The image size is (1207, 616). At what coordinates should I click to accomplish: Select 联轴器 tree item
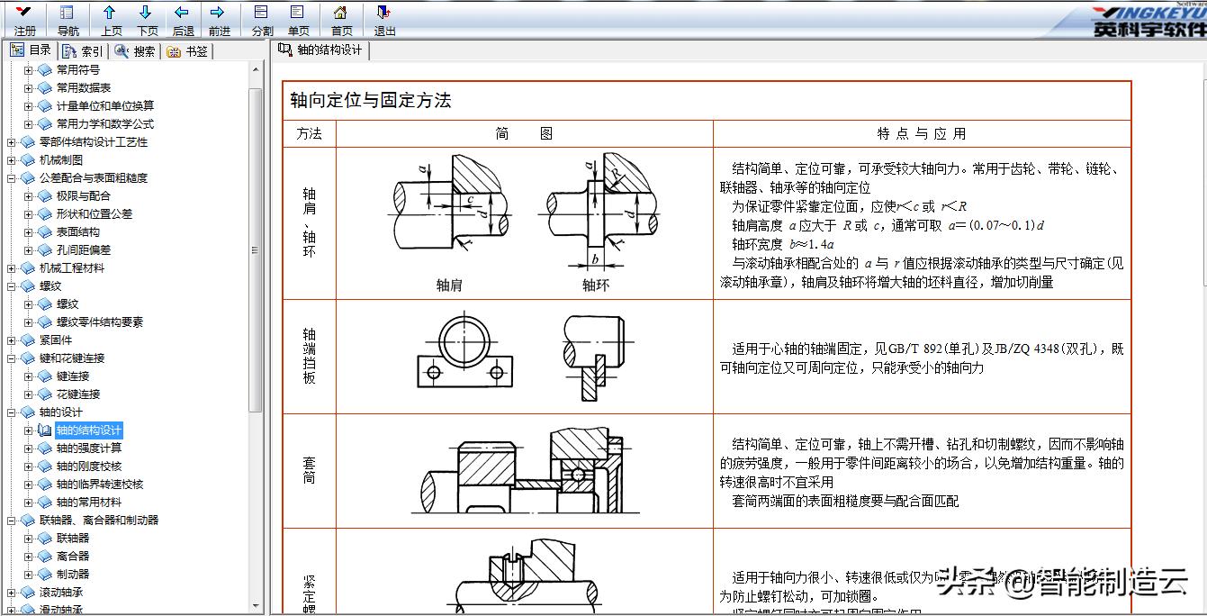pyautogui.click(x=73, y=538)
